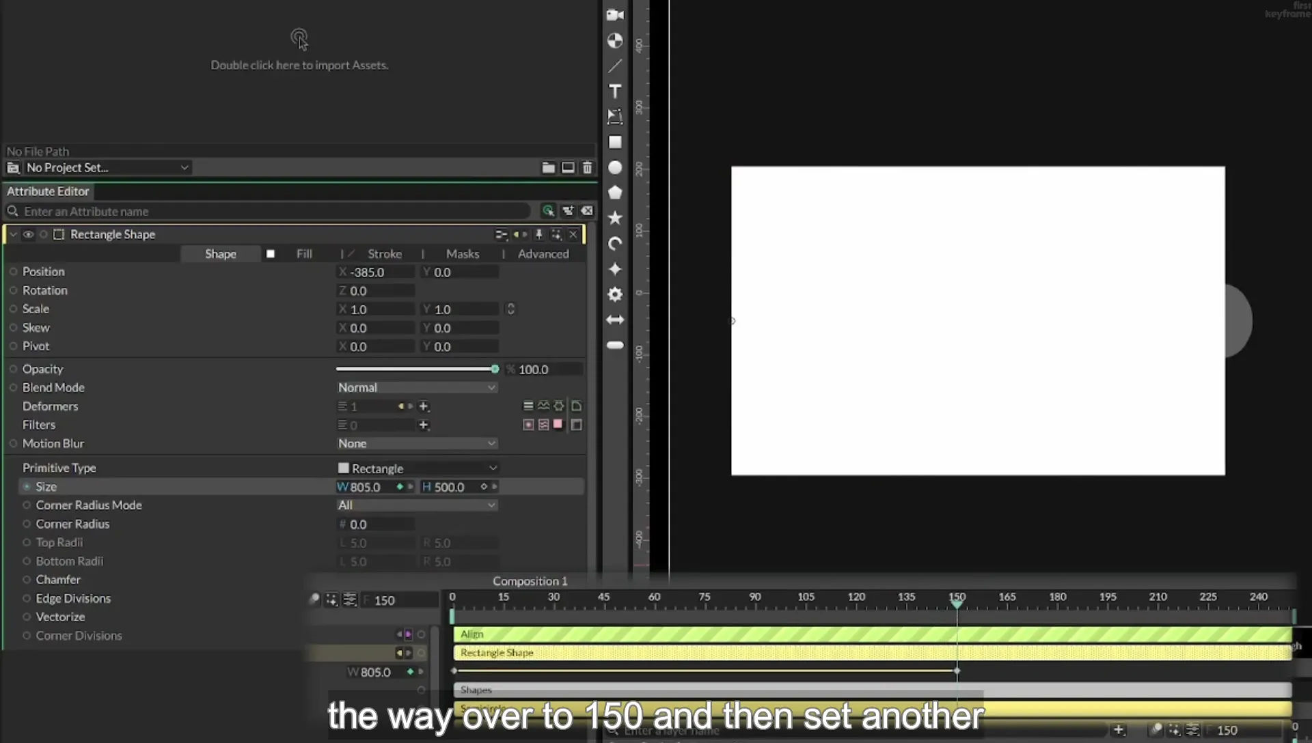Click the trash icon in assets panel
1312x743 pixels.
click(587, 167)
